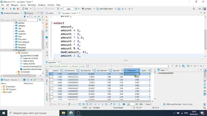
Task: Click collapse all icon in navigator toolbar
Action: [35, 17]
